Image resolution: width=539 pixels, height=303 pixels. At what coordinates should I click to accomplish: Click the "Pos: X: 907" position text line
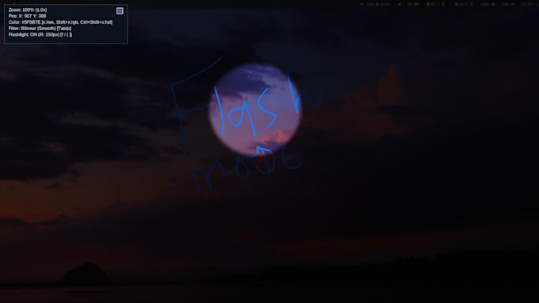[x=27, y=16]
